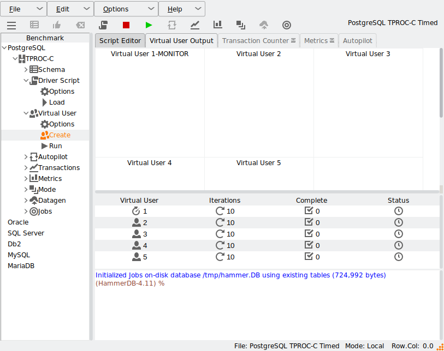Open the Help menu
Screen dimensions: 444x351
[182, 9]
